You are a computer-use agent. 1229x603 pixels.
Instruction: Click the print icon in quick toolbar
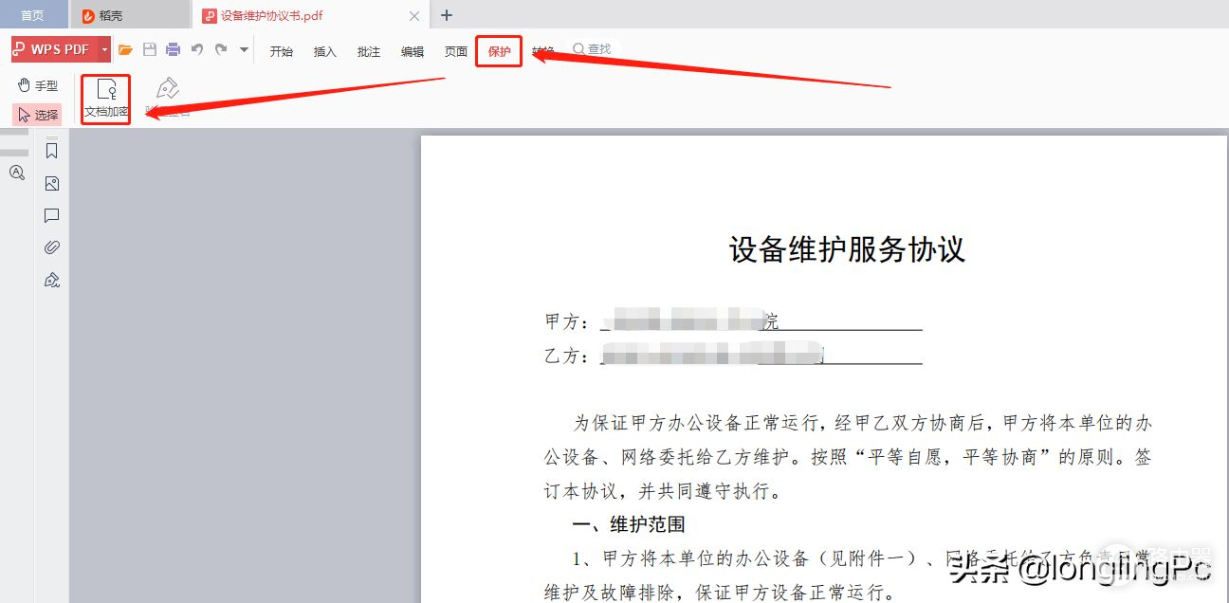(x=173, y=50)
